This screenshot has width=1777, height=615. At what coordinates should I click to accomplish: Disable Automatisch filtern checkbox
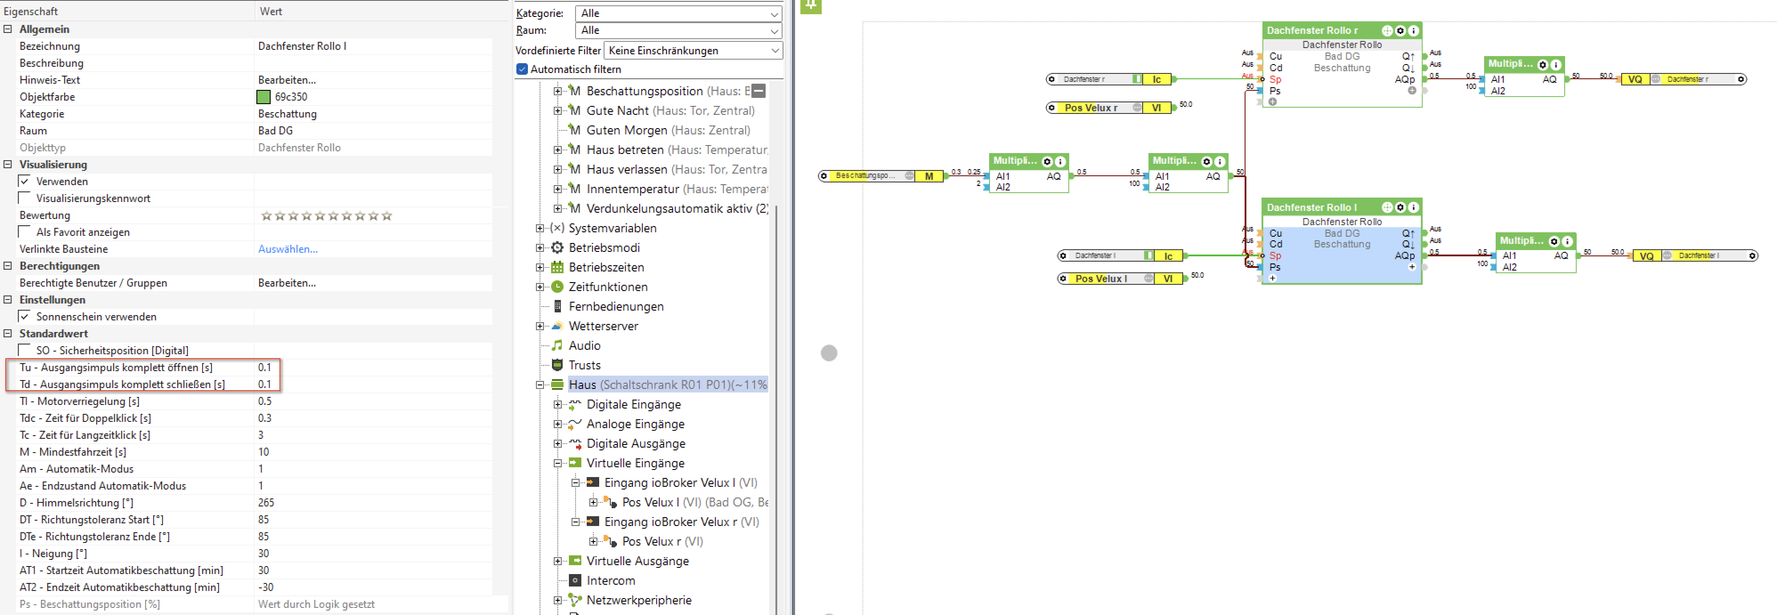tap(522, 69)
